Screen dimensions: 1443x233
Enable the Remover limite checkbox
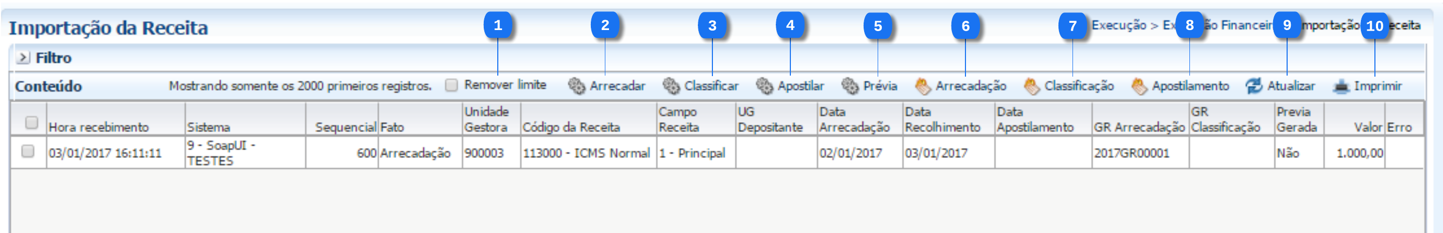point(452,85)
